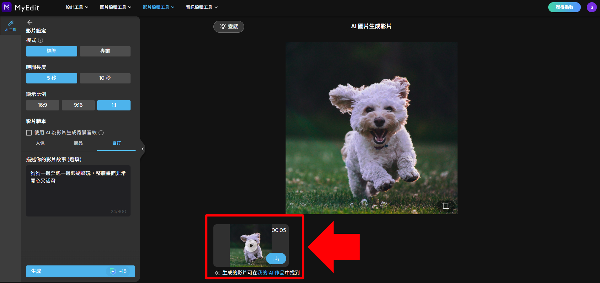Open the user avatar S icon
Screen dimensions: 600x283
(592, 7)
